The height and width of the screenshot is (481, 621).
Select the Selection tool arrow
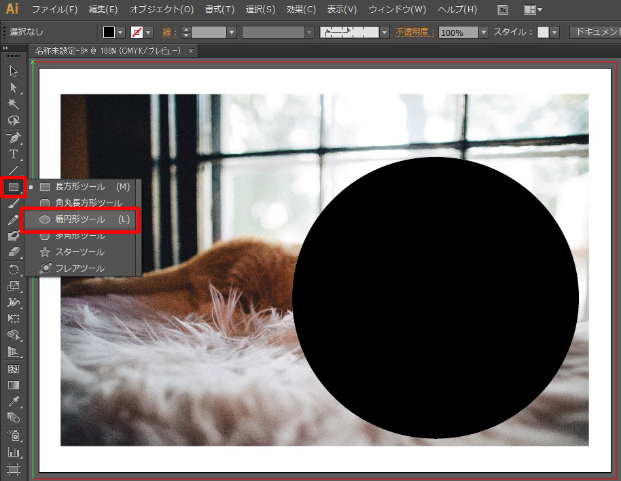click(x=13, y=71)
